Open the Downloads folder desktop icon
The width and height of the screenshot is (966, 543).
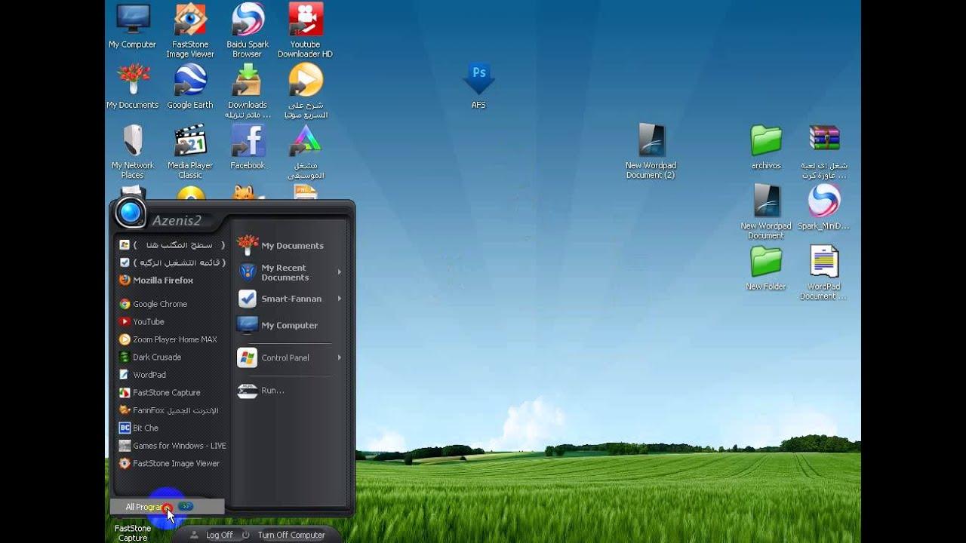coord(248,91)
